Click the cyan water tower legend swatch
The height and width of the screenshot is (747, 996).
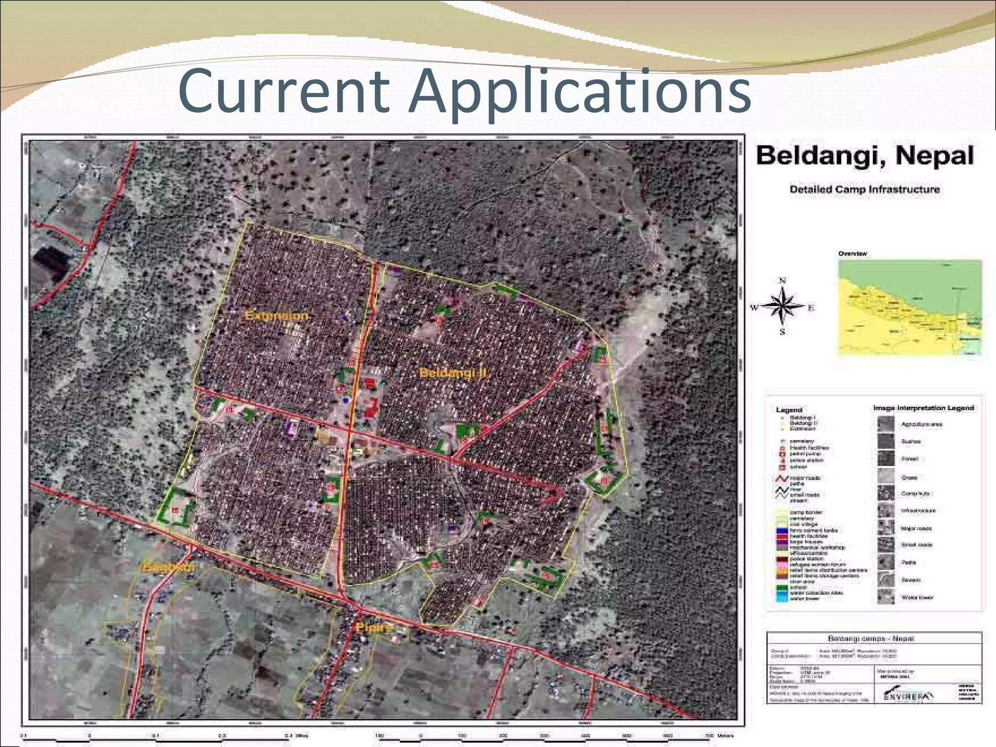coord(781,599)
